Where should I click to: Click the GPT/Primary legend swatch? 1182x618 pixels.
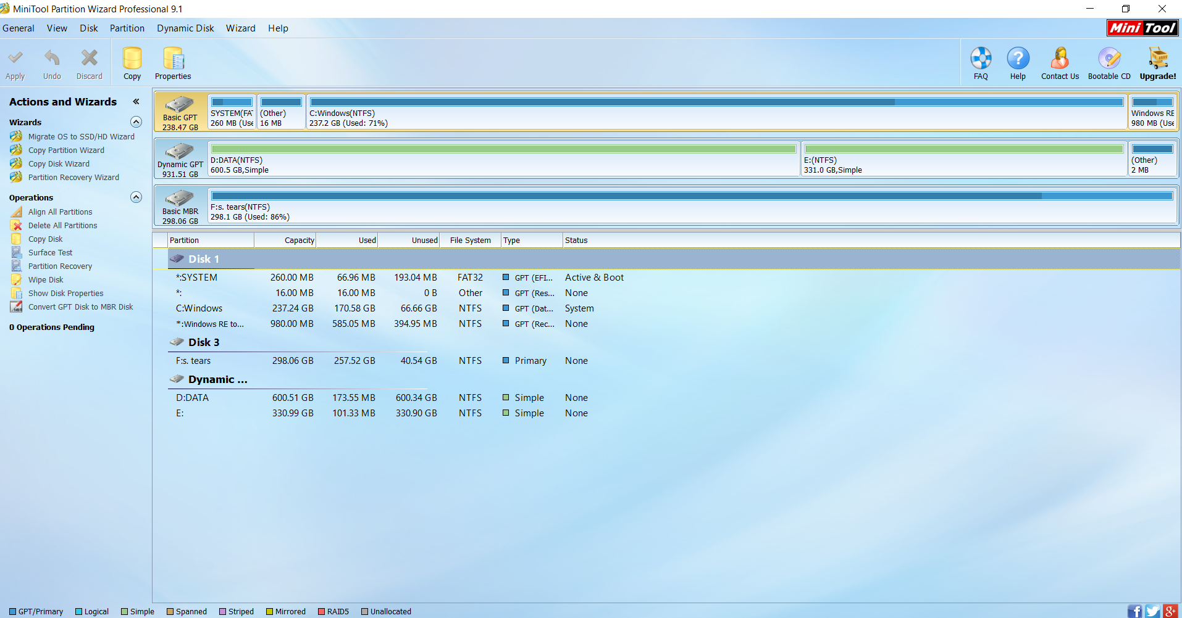pyautogui.click(x=12, y=612)
